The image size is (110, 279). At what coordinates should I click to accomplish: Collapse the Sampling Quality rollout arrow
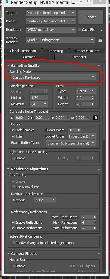click(x=8, y=66)
